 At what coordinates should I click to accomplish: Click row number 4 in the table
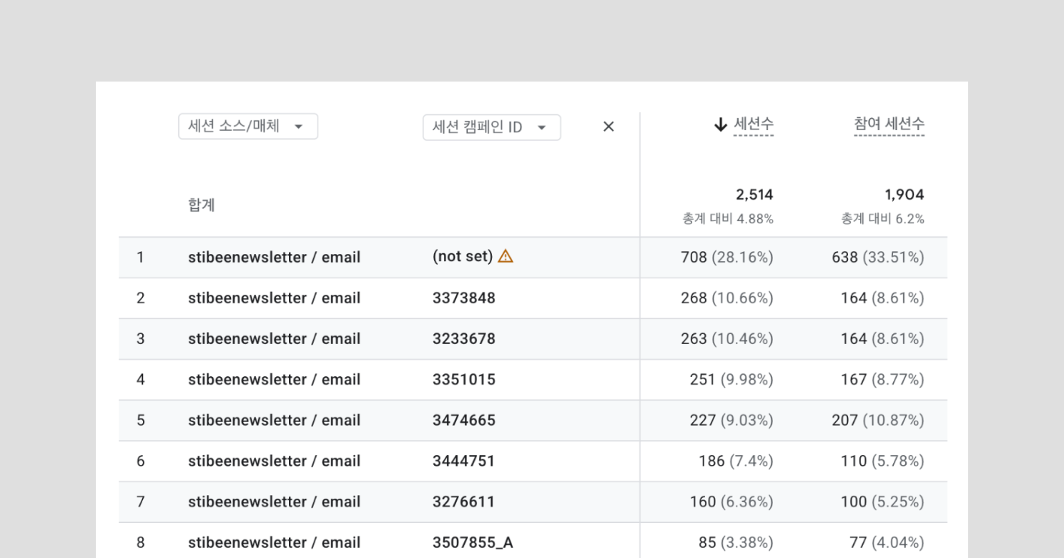(x=140, y=379)
